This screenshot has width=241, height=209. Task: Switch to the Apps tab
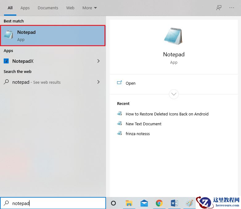click(x=25, y=8)
